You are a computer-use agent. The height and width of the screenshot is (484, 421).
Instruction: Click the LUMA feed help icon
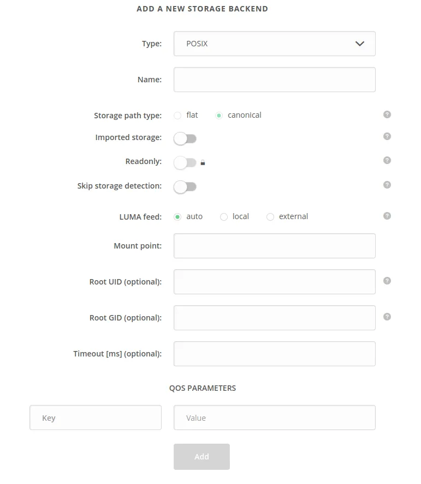click(x=387, y=216)
